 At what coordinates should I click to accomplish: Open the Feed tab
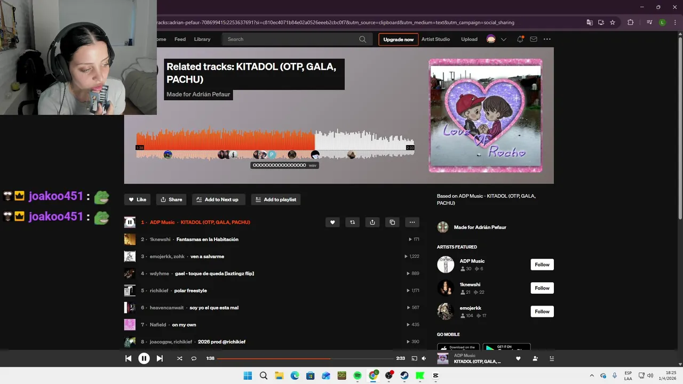180,39
